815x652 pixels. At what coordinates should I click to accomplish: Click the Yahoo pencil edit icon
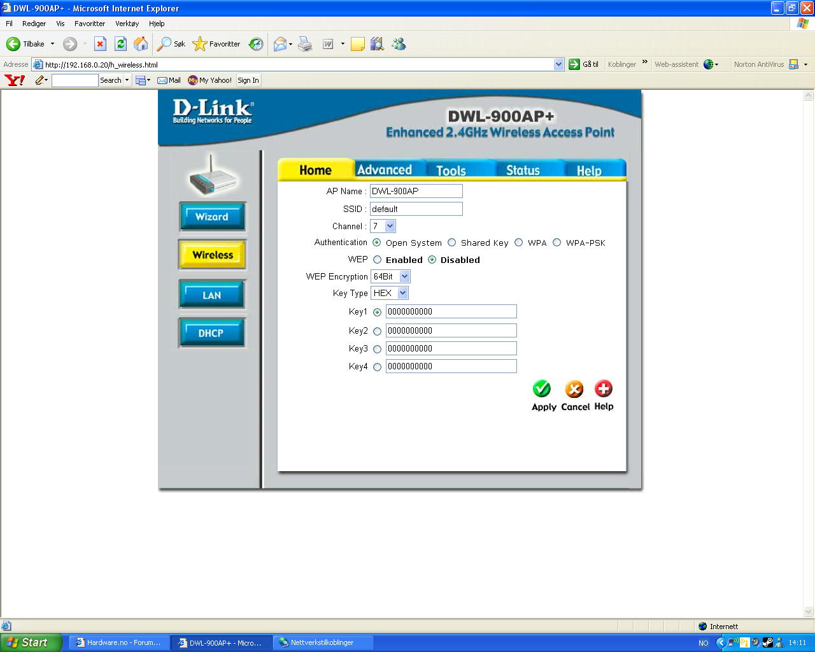point(41,80)
